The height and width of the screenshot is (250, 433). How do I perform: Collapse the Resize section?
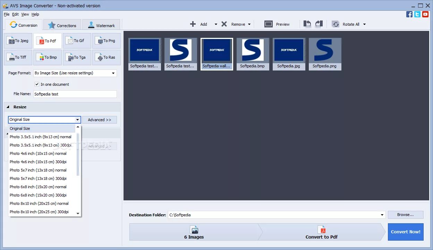pos(8,107)
